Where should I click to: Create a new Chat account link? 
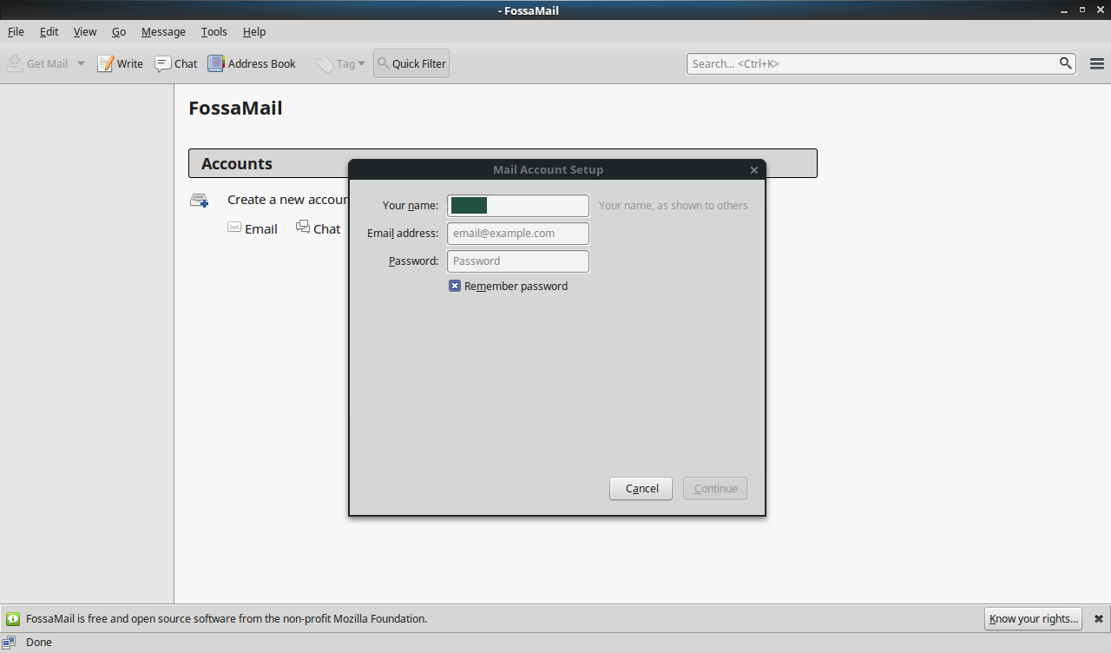326,229
